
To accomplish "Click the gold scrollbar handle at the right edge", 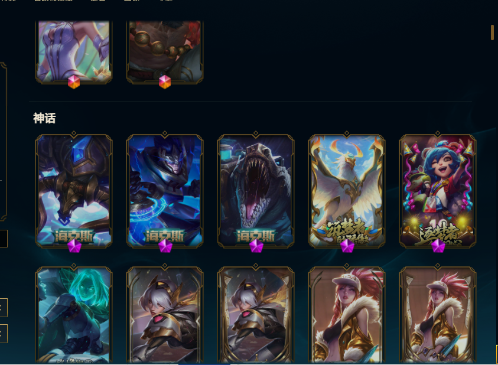I will tap(492, 32).
